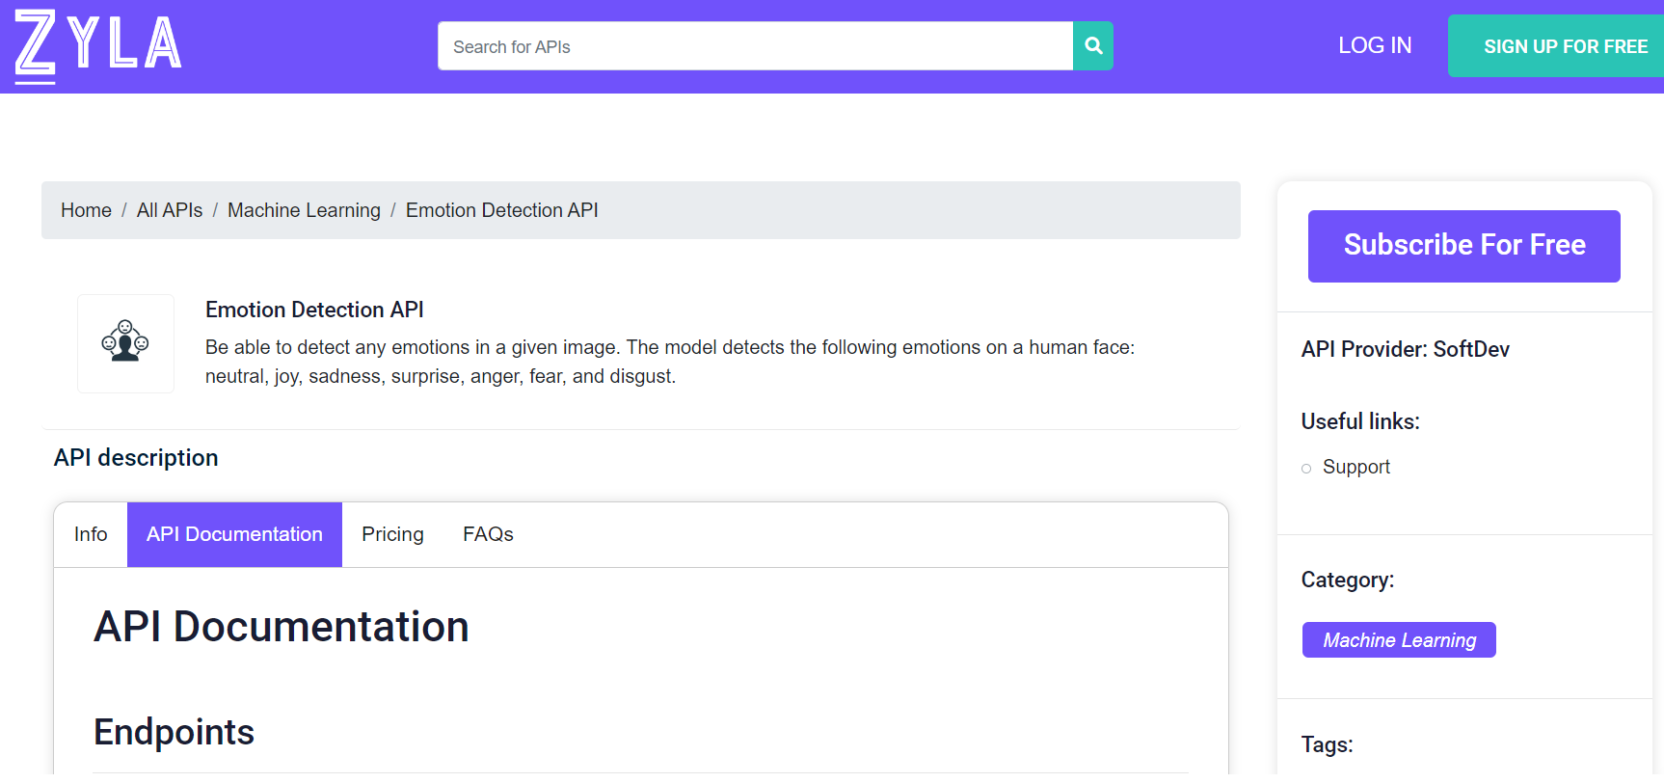Click the API Provider SoftDev text
Screen dimensions: 1664x783
(x=1405, y=349)
